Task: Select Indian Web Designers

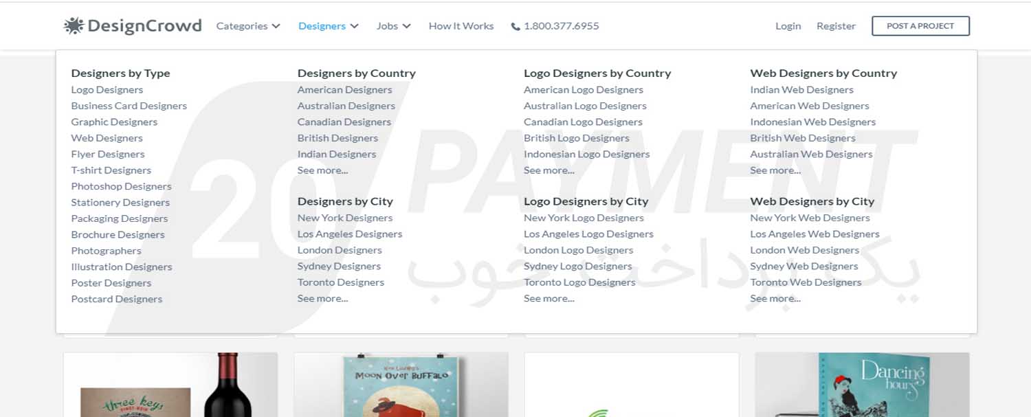Action: point(801,90)
